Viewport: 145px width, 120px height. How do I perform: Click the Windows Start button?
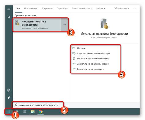point(9,111)
